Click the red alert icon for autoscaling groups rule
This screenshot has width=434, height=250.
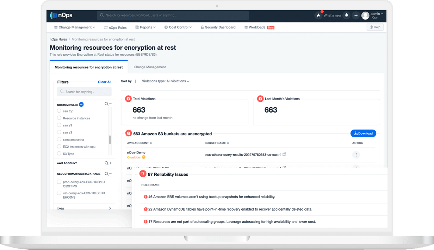tap(145, 222)
